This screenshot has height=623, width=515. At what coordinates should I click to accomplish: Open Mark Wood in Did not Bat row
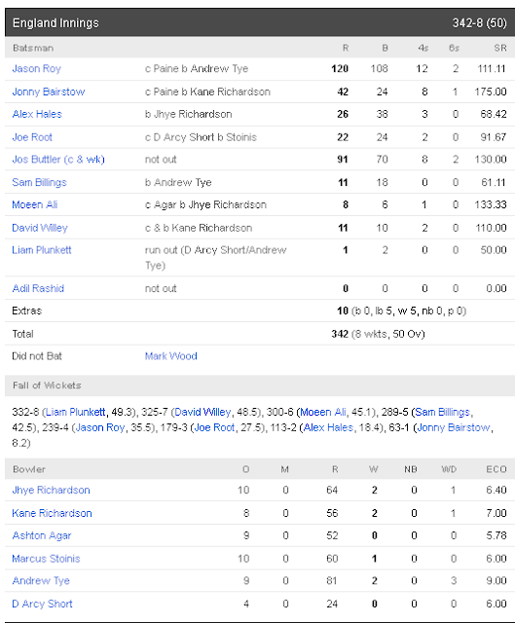coord(171,356)
